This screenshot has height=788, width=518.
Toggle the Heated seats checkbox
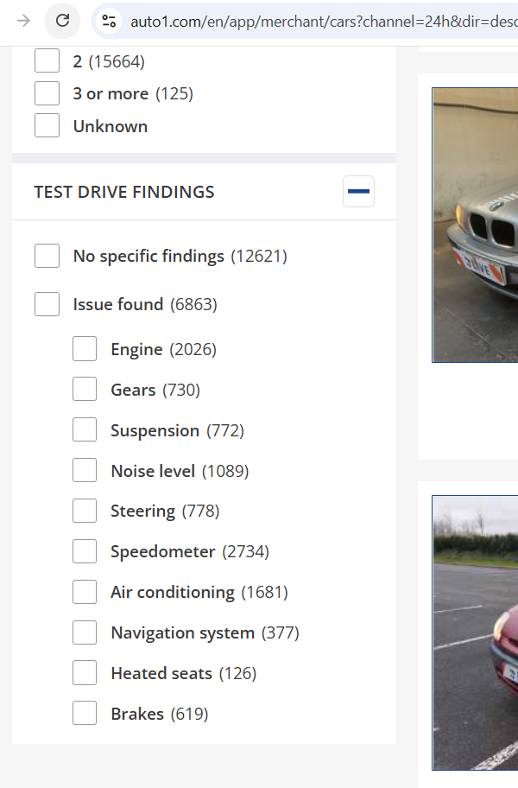click(85, 673)
